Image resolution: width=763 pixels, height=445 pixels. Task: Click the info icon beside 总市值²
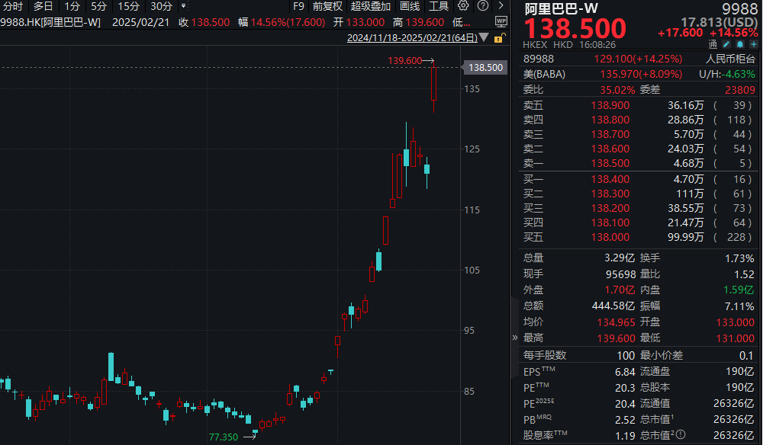tap(681, 434)
